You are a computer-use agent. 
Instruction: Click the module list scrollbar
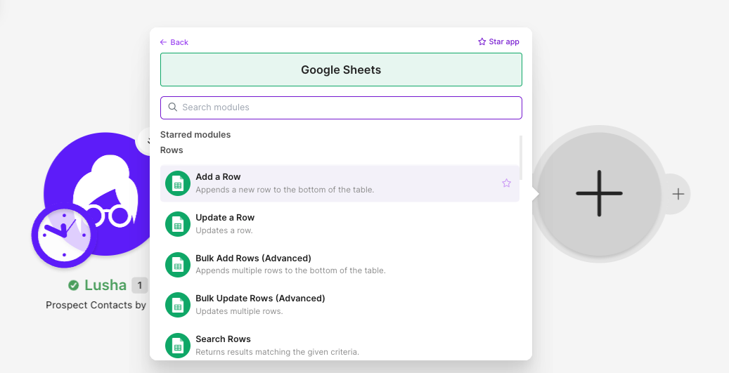(521, 158)
